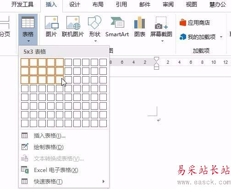The image size is (231, 189).
Task: Select first cell of table grid
Action: 25,62
